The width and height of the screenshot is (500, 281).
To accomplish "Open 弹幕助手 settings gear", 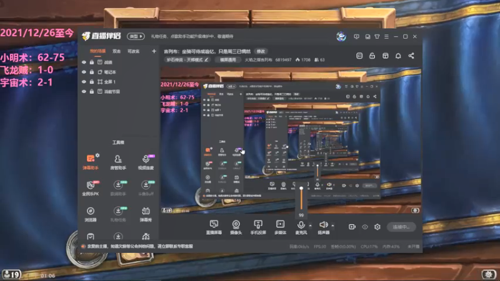I will (97, 155).
